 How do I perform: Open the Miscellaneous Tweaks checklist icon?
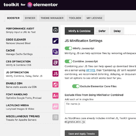pyautogui.click(x=55, y=118)
